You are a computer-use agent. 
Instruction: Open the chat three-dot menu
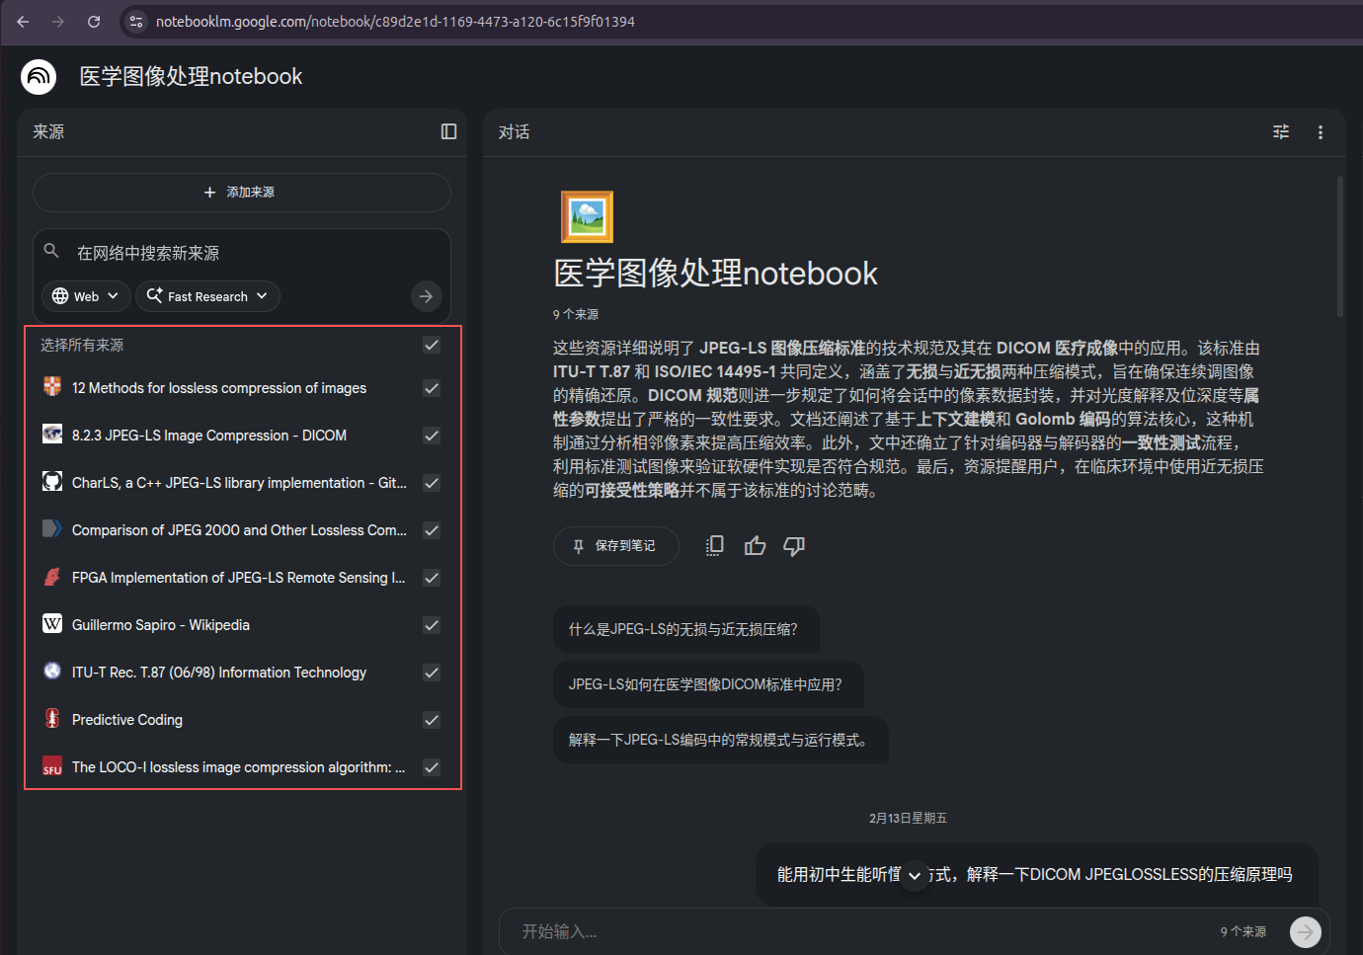(1321, 131)
